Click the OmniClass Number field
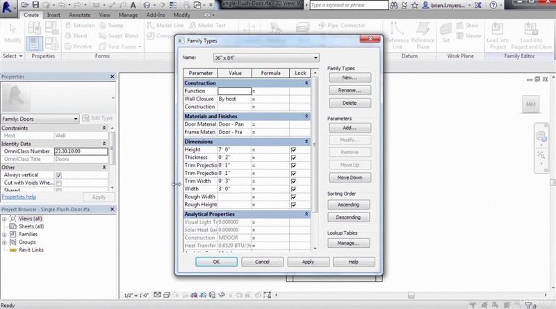Screen dimensions: 556x309 click(81, 151)
